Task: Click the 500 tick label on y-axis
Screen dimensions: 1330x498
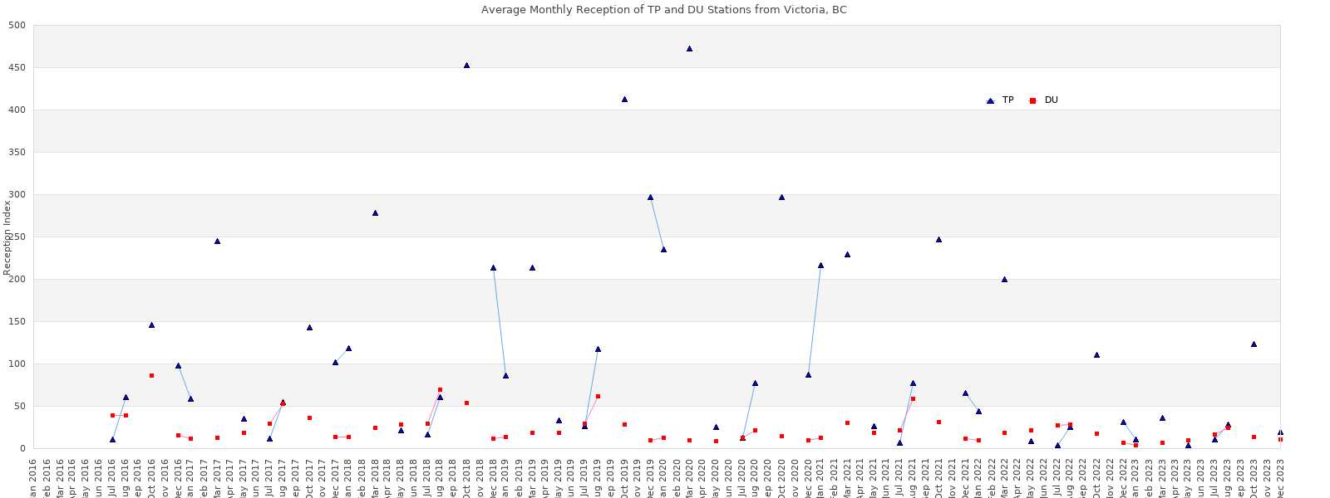Action: click(17, 26)
